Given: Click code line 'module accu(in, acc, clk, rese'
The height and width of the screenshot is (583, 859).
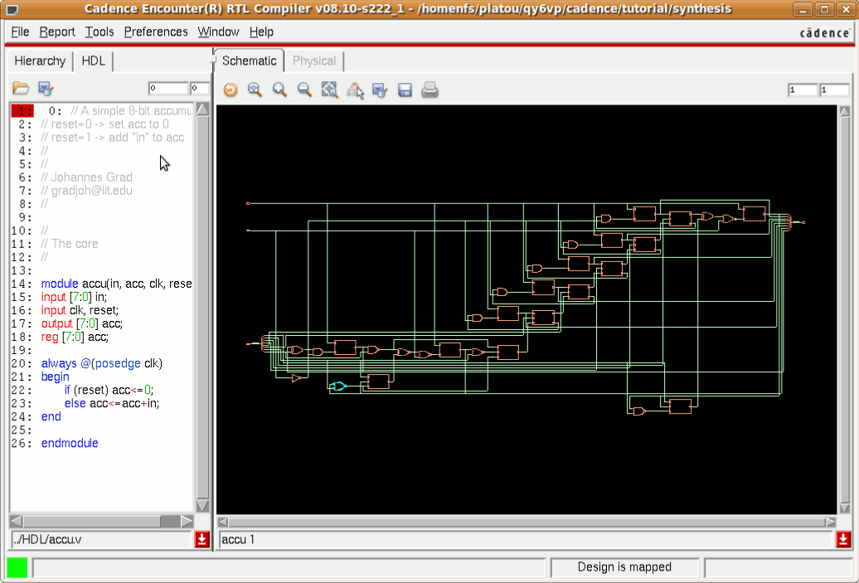Looking at the screenshot, I should [116, 284].
